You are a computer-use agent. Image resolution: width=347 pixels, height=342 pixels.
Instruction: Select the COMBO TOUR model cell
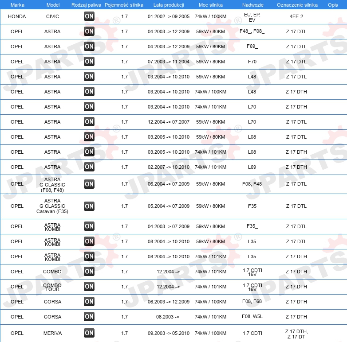[x=52, y=287]
